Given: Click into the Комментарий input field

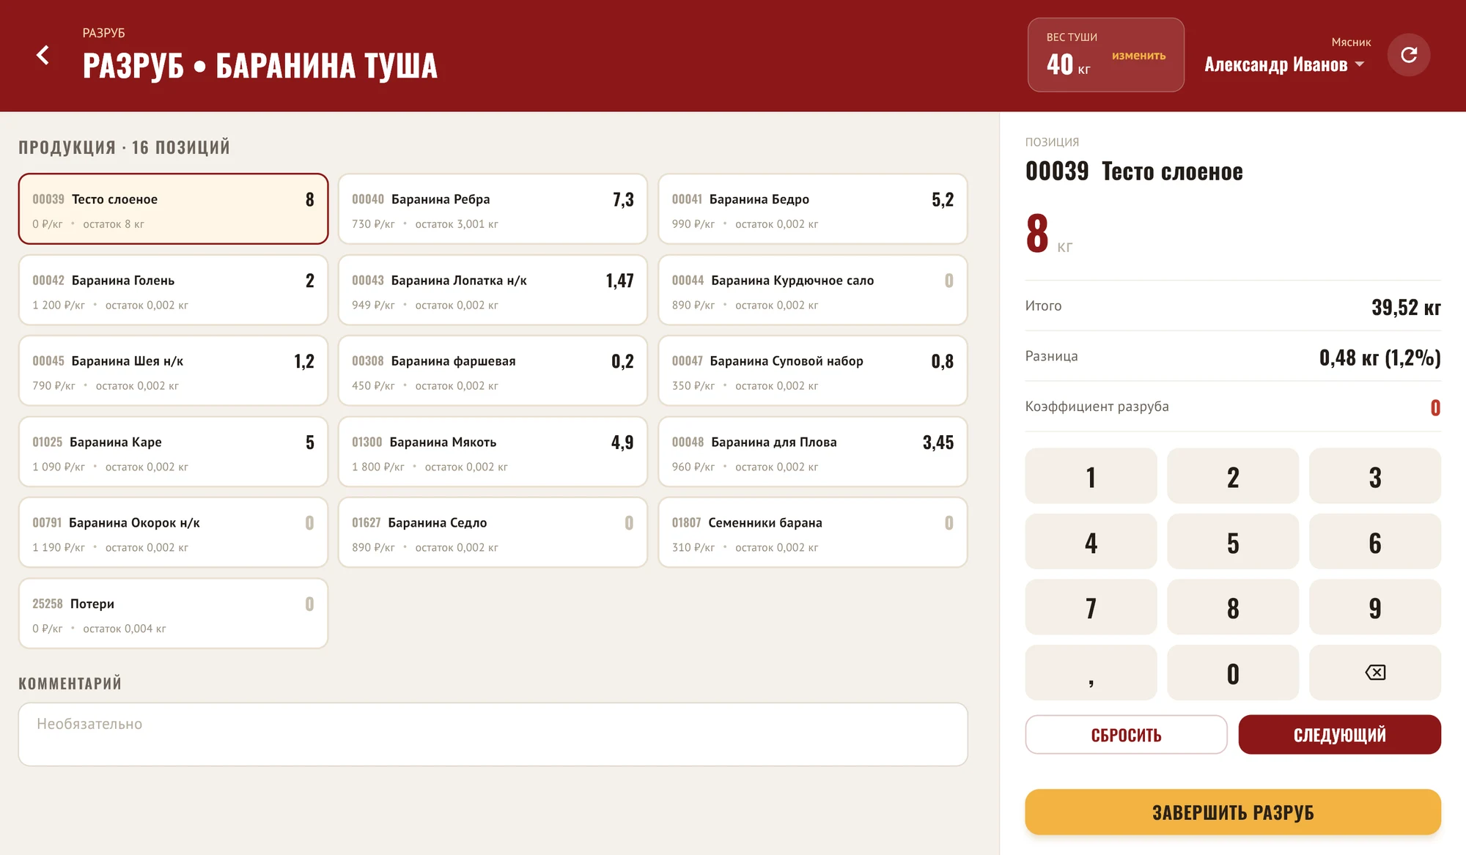Looking at the screenshot, I should click(x=493, y=734).
